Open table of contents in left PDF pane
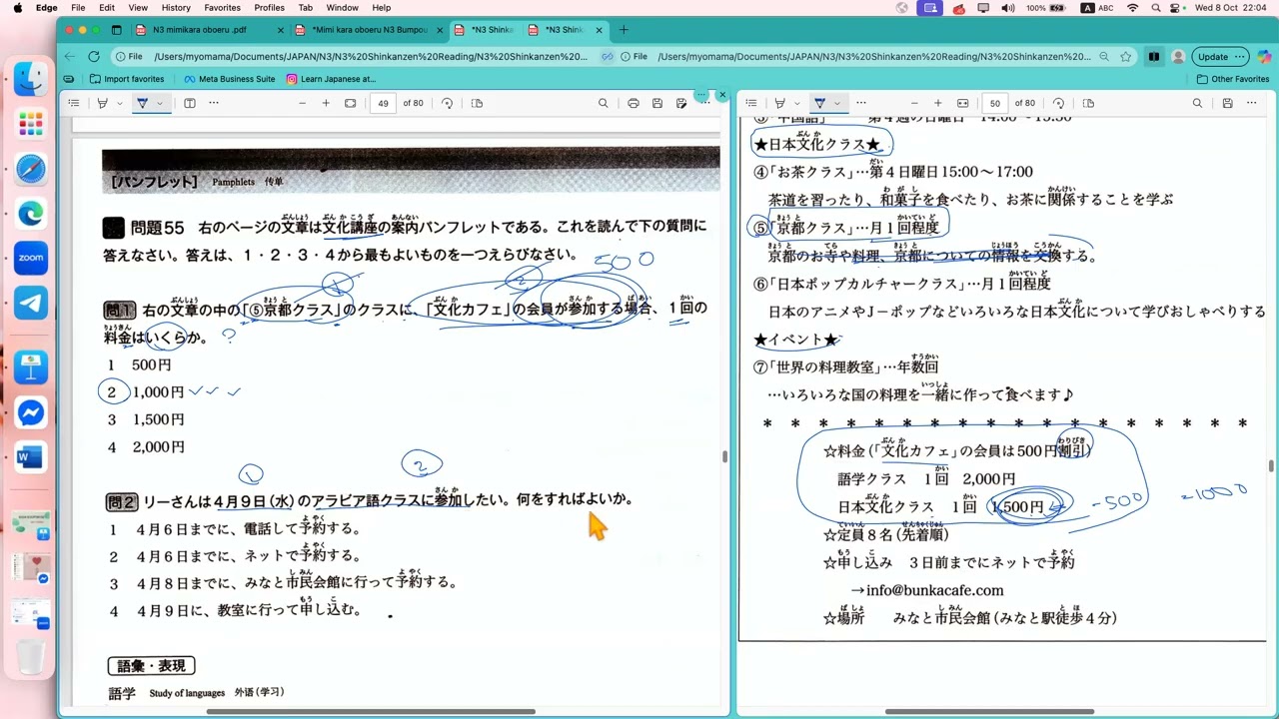Screen dimensions: 1279x719 74,103
